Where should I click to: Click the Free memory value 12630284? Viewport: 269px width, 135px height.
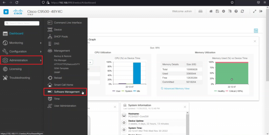(x=192, y=78)
